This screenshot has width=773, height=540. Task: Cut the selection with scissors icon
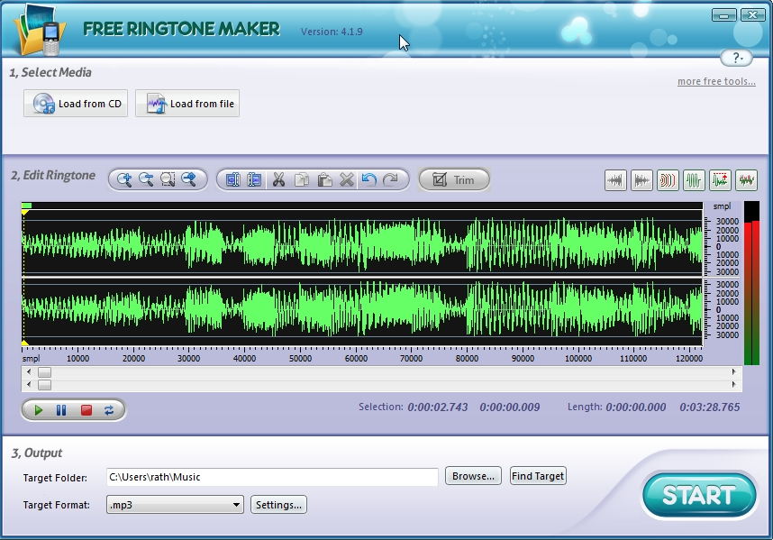[278, 179]
